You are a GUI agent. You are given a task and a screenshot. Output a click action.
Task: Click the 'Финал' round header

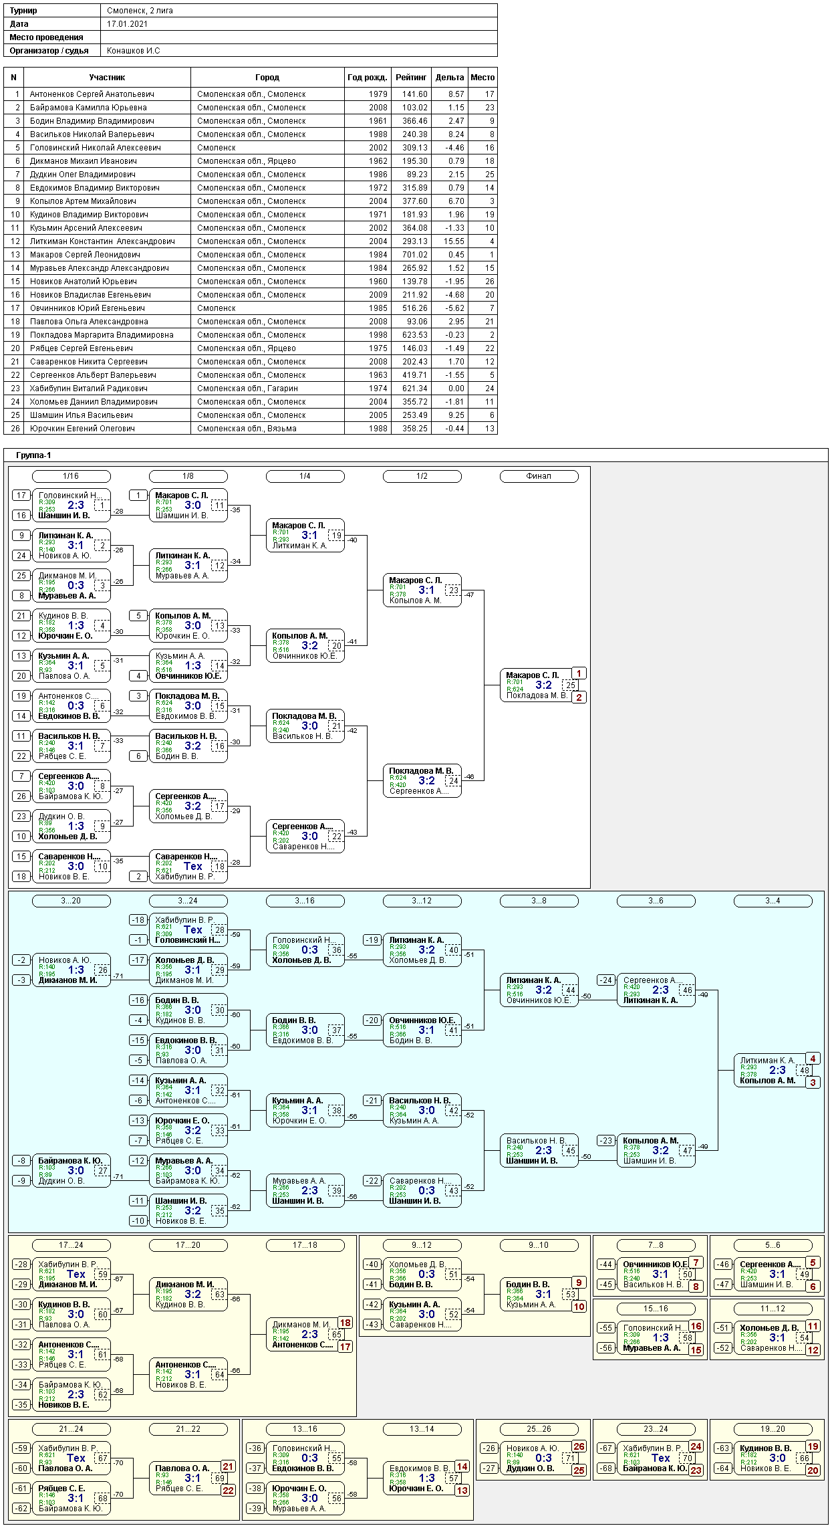[539, 476]
